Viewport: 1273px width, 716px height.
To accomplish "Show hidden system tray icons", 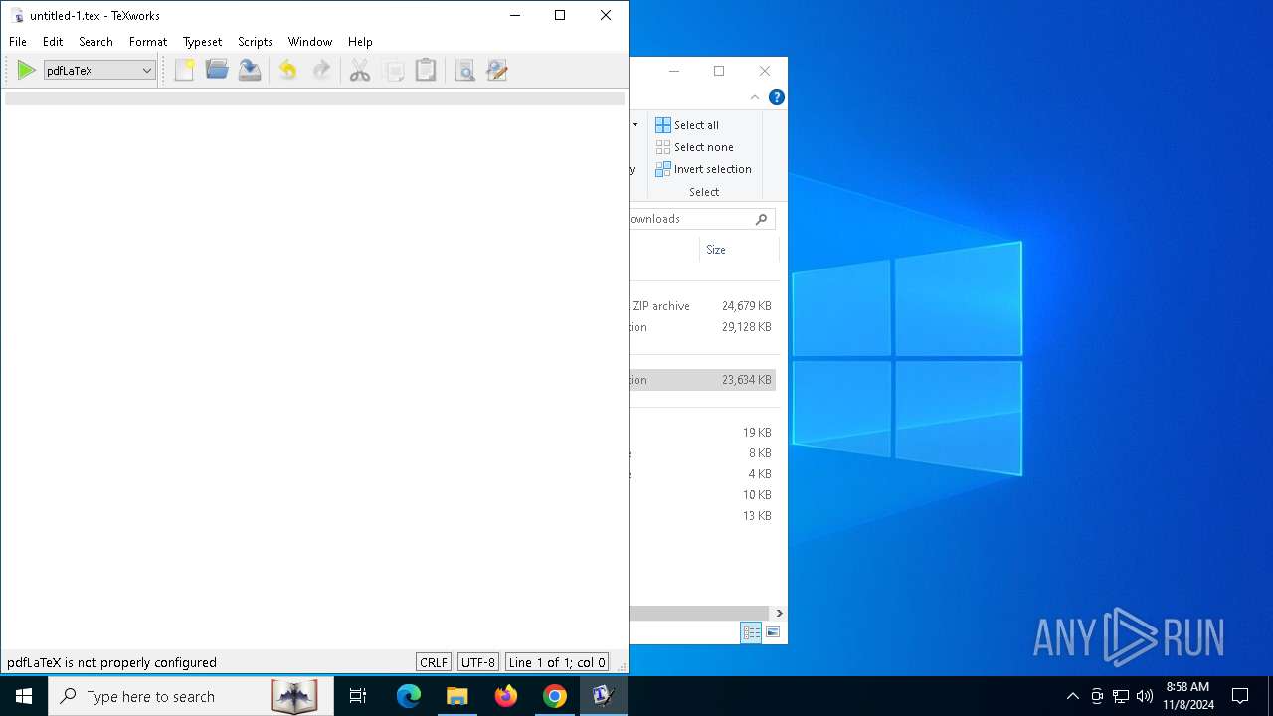I will 1072,696.
